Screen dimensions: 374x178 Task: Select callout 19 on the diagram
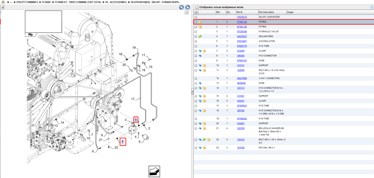point(134,48)
